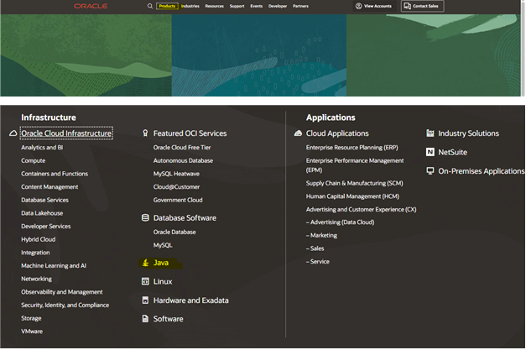526x350 pixels.
Task: Open the highlighted Java link
Action: [161, 263]
